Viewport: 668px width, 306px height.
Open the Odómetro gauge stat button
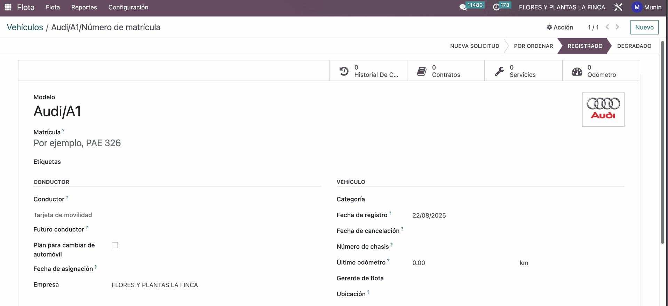click(x=601, y=71)
